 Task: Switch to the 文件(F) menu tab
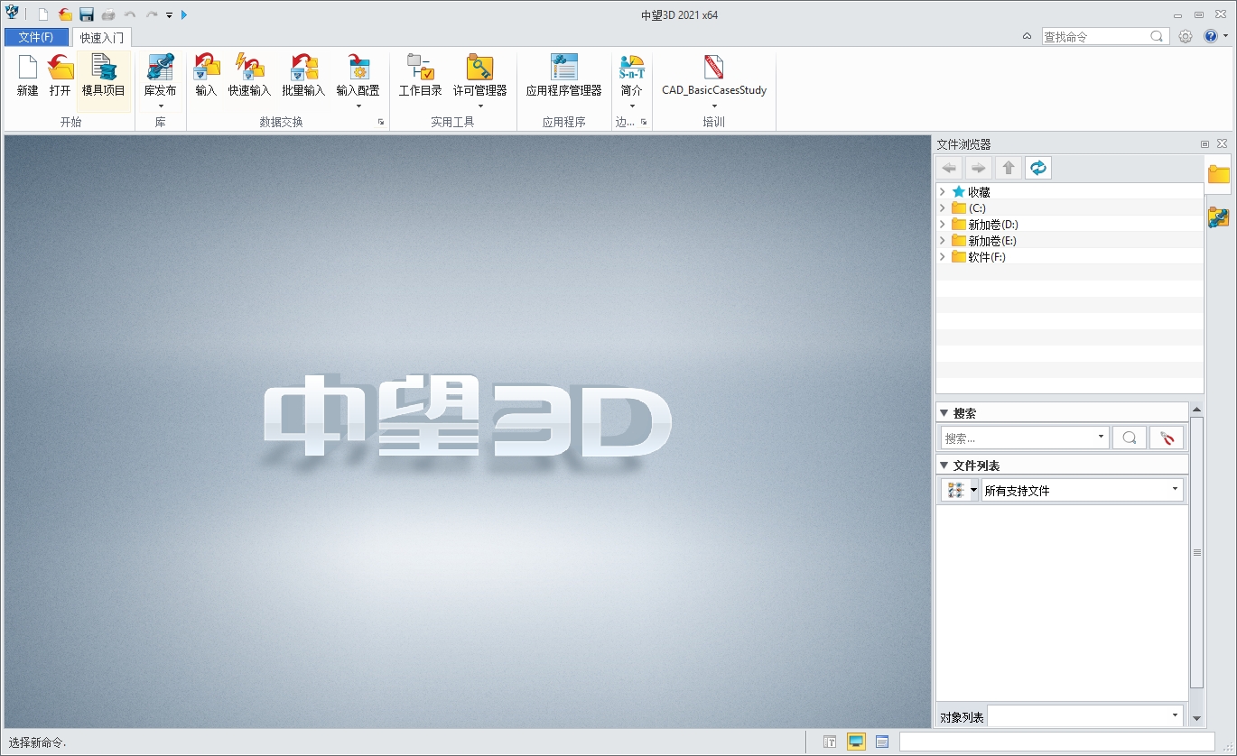click(37, 37)
